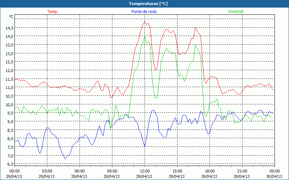Screen dimensions: 289x180
Task: Select the blue 'Punto de rocío' legend label
Action: (x=144, y=12)
